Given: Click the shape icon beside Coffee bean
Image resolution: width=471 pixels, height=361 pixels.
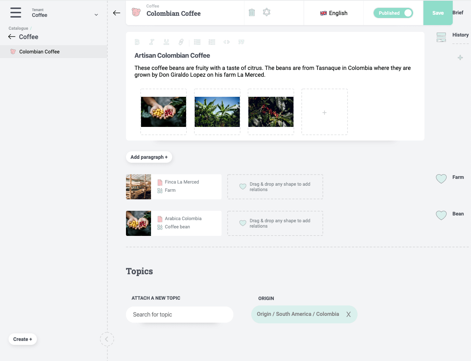Looking at the screenshot, I should pos(160,227).
